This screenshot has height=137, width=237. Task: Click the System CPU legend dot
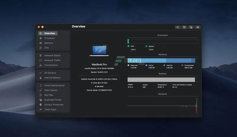coord(146,46)
